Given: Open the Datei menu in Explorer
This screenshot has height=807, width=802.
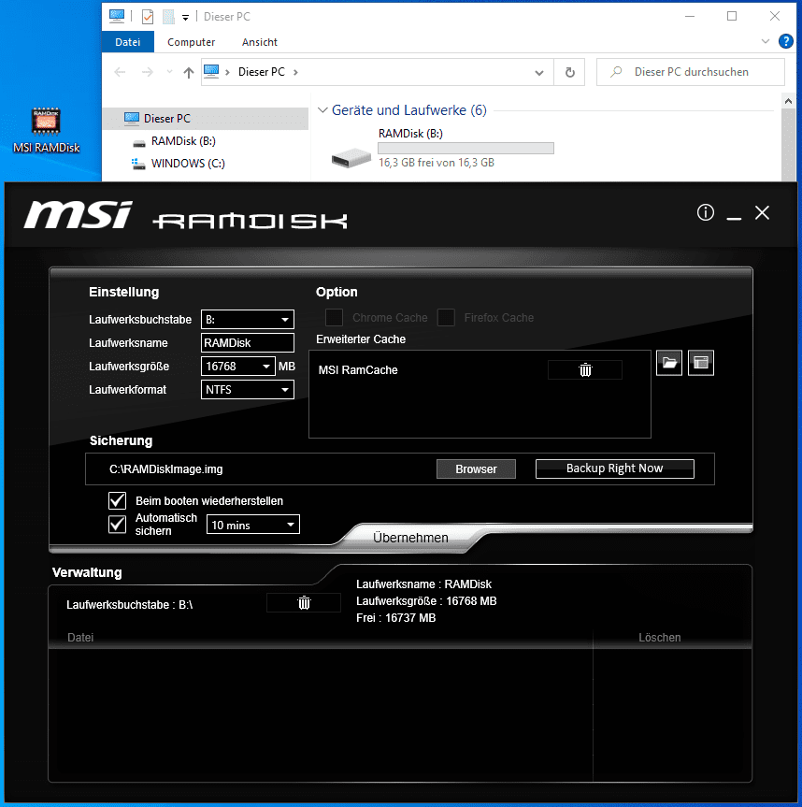Looking at the screenshot, I should [127, 42].
